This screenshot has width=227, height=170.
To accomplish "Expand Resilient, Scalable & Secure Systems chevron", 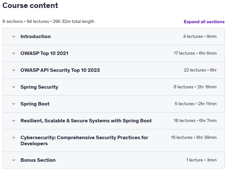I will (14, 120).
